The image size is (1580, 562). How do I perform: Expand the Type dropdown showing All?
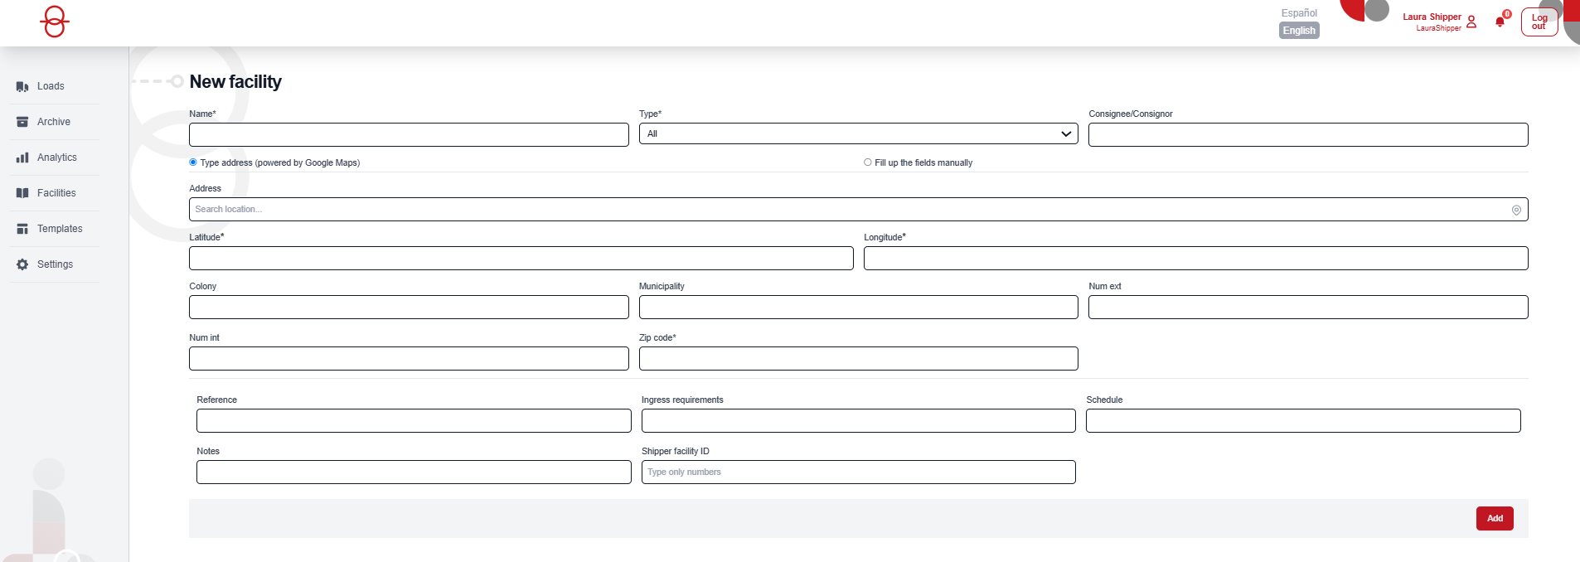click(x=858, y=134)
